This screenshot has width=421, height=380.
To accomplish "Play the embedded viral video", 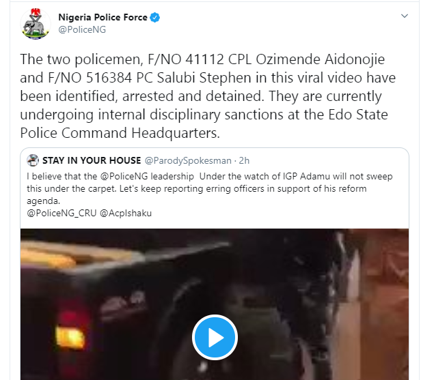I will pos(215,337).
